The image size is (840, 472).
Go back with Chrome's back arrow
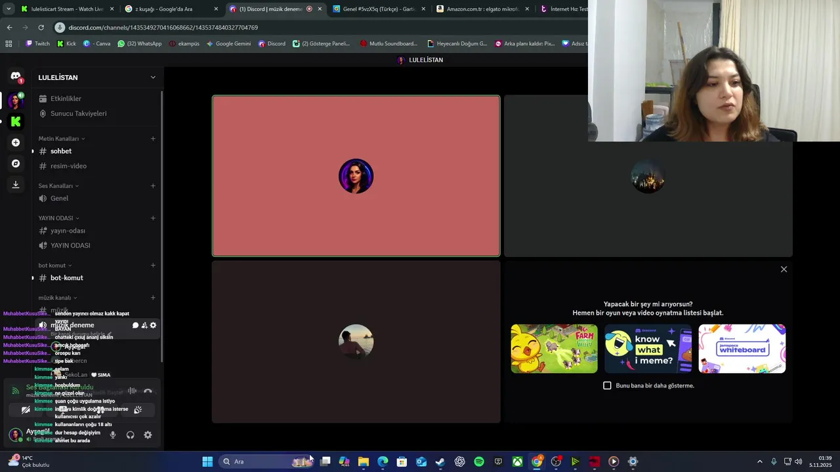click(9, 28)
